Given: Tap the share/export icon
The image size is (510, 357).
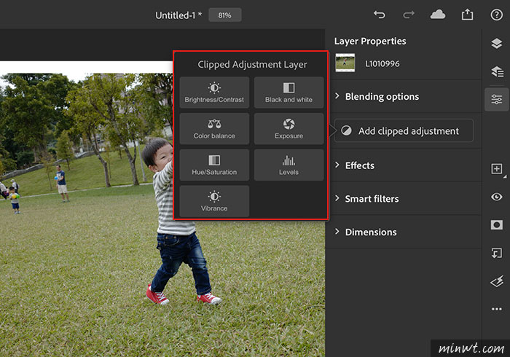Looking at the screenshot, I should tap(468, 15).
